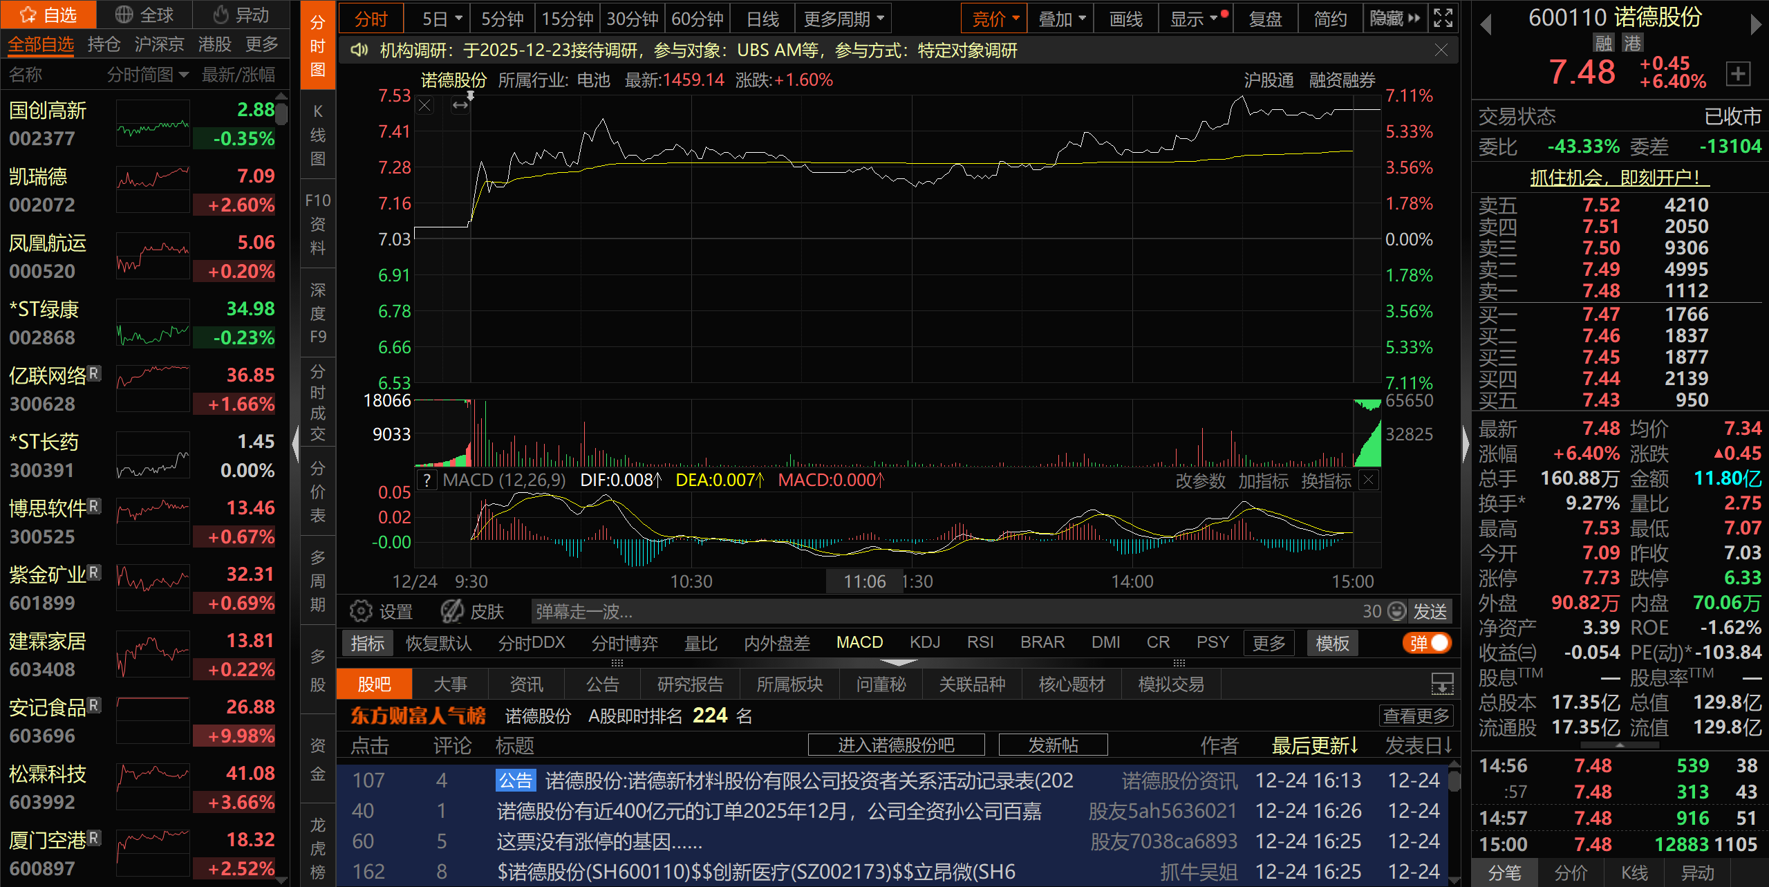
Task: Switch to the 日线 period tab
Action: point(762,19)
